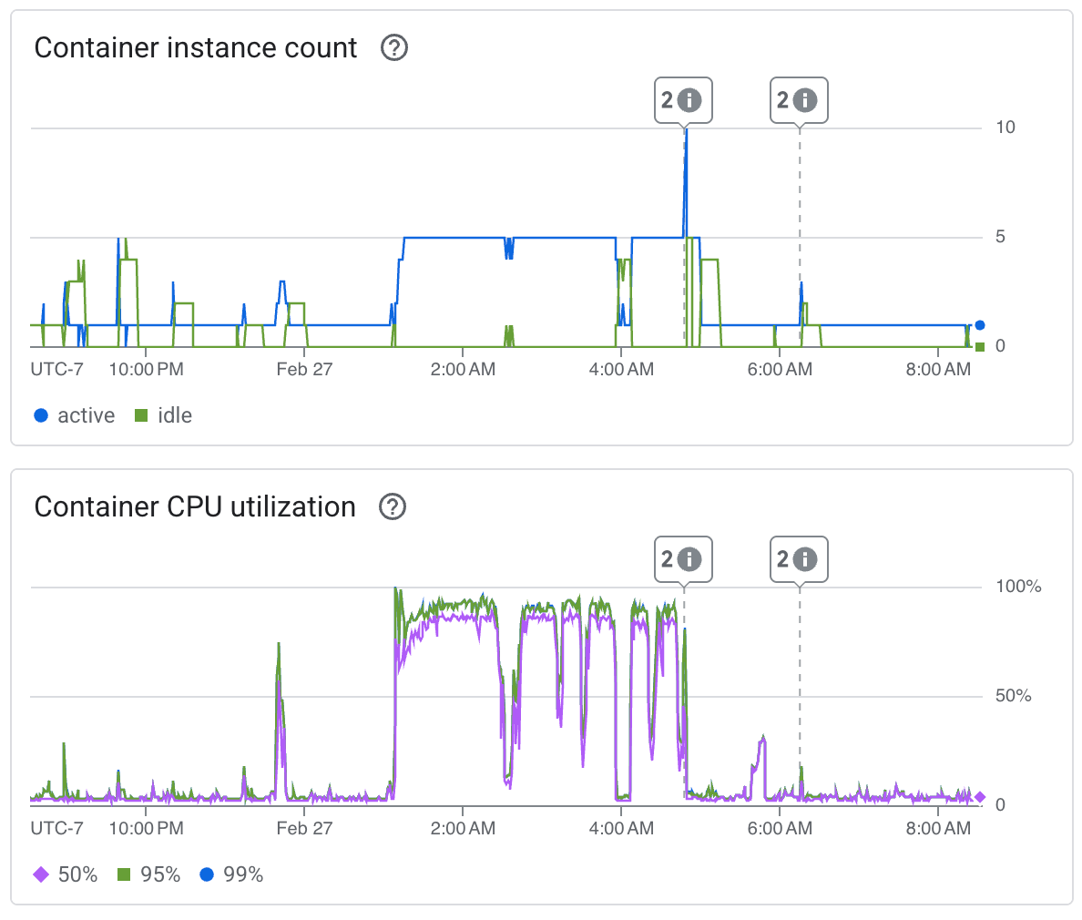Click the blue active endpoint dot on instance chart
The image size is (1082, 920).
[979, 323]
